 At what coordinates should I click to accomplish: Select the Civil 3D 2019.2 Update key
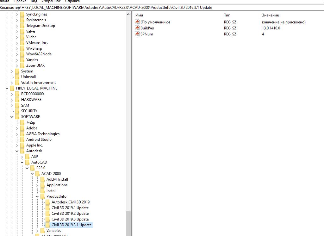70,214
